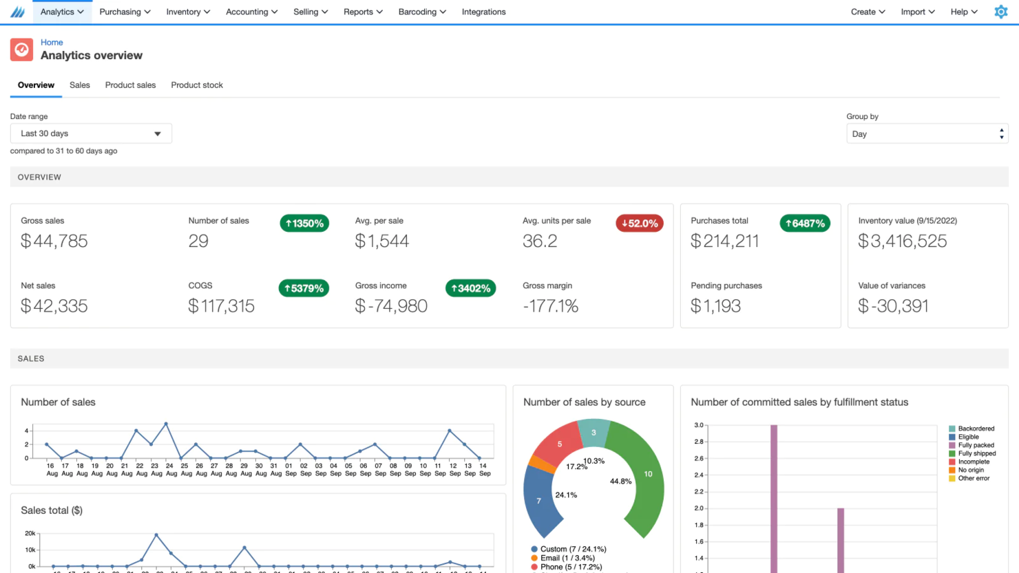Image resolution: width=1019 pixels, height=573 pixels.
Task: Click the 5379% COGS badge
Action: [304, 288]
